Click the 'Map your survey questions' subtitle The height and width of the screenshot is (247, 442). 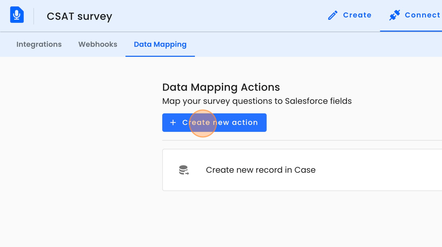(x=257, y=101)
